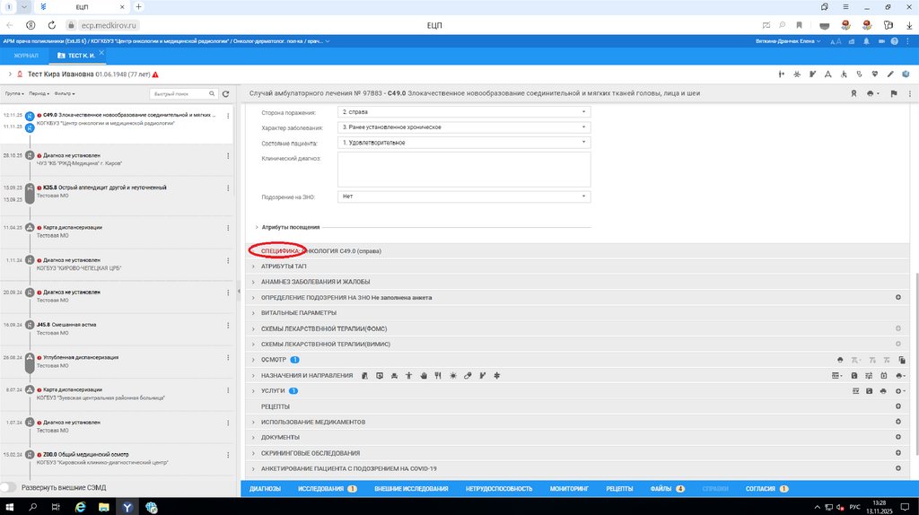Click the search magnifier in quick search field

point(212,93)
